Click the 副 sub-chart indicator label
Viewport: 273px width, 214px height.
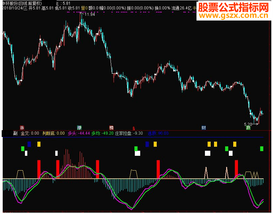tap(15, 133)
